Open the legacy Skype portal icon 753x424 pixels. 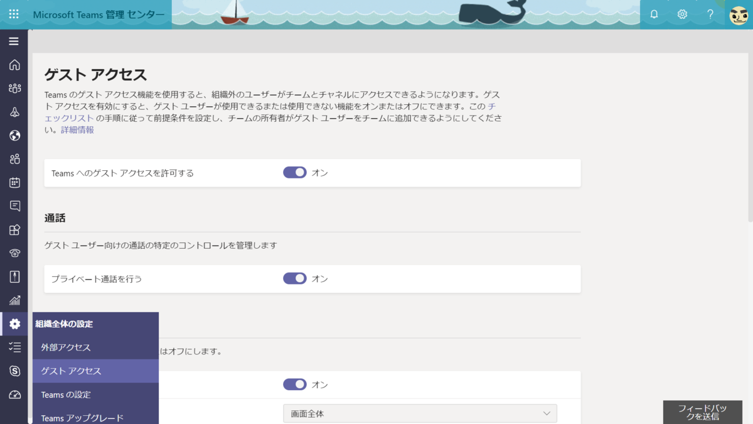pyautogui.click(x=14, y=371)
